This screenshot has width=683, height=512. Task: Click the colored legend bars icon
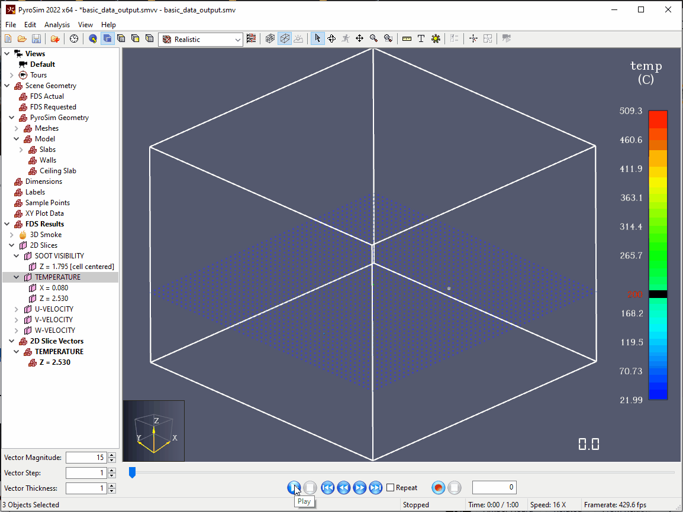click(252, 38)
